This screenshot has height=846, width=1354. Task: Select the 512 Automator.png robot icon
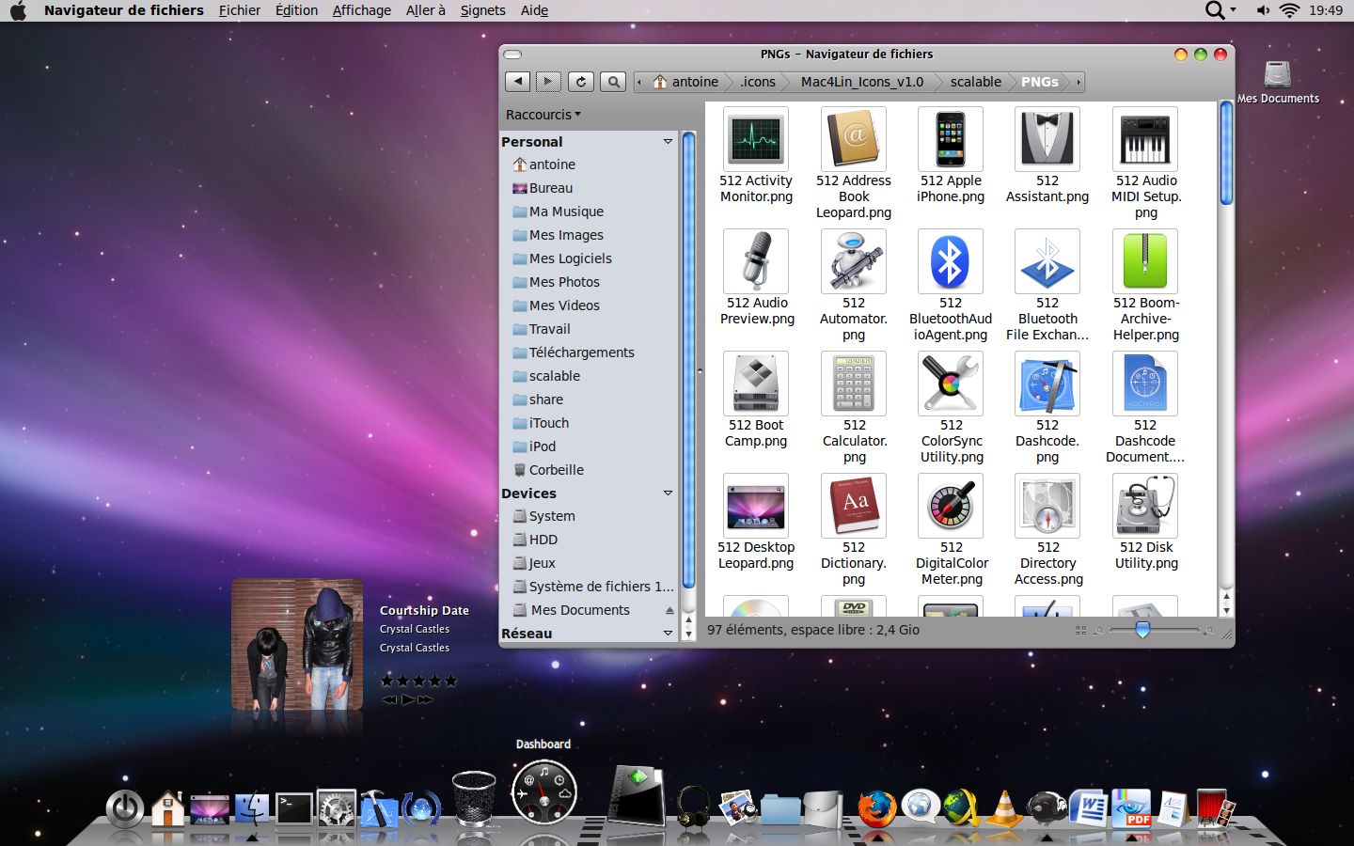854,261
